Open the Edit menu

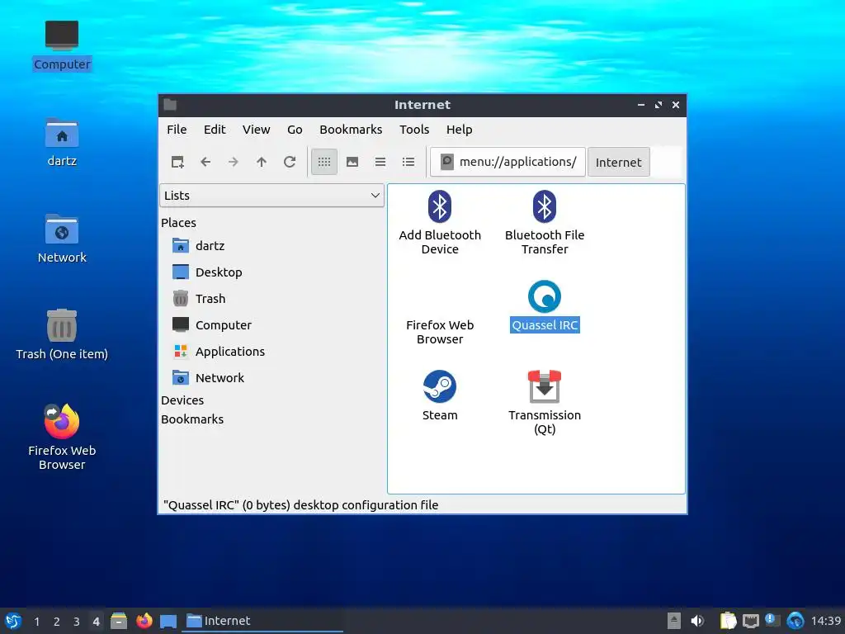(215, 130)
